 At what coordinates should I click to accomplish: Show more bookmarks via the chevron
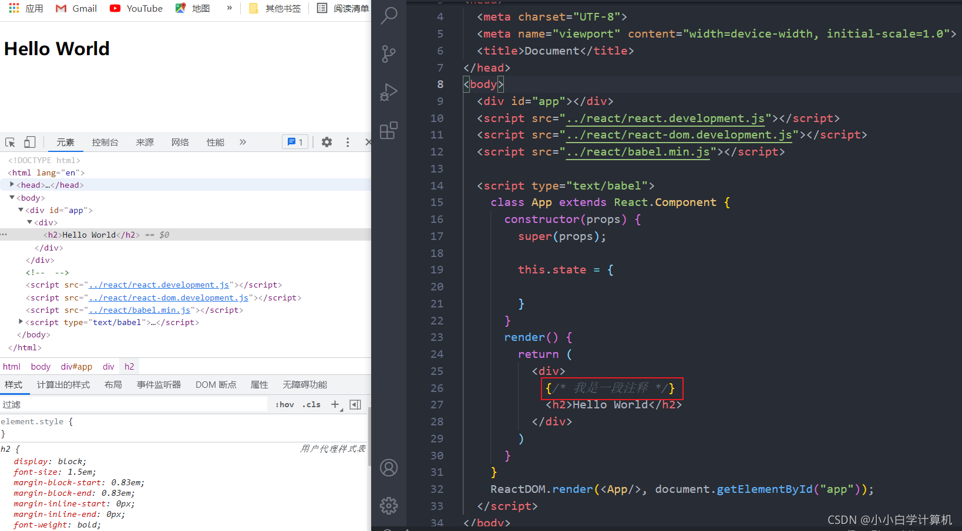click(x=229, y=8)
